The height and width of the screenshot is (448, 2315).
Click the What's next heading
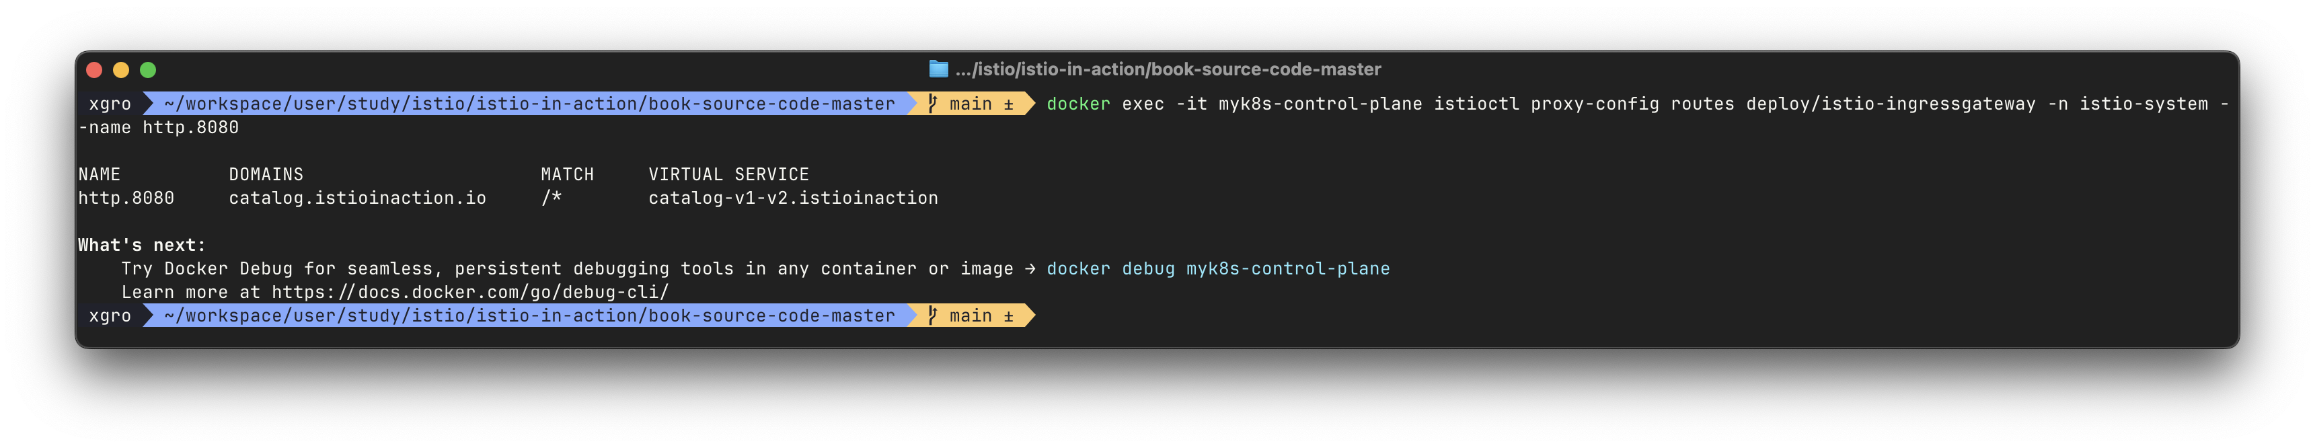(x=142, y=246)
